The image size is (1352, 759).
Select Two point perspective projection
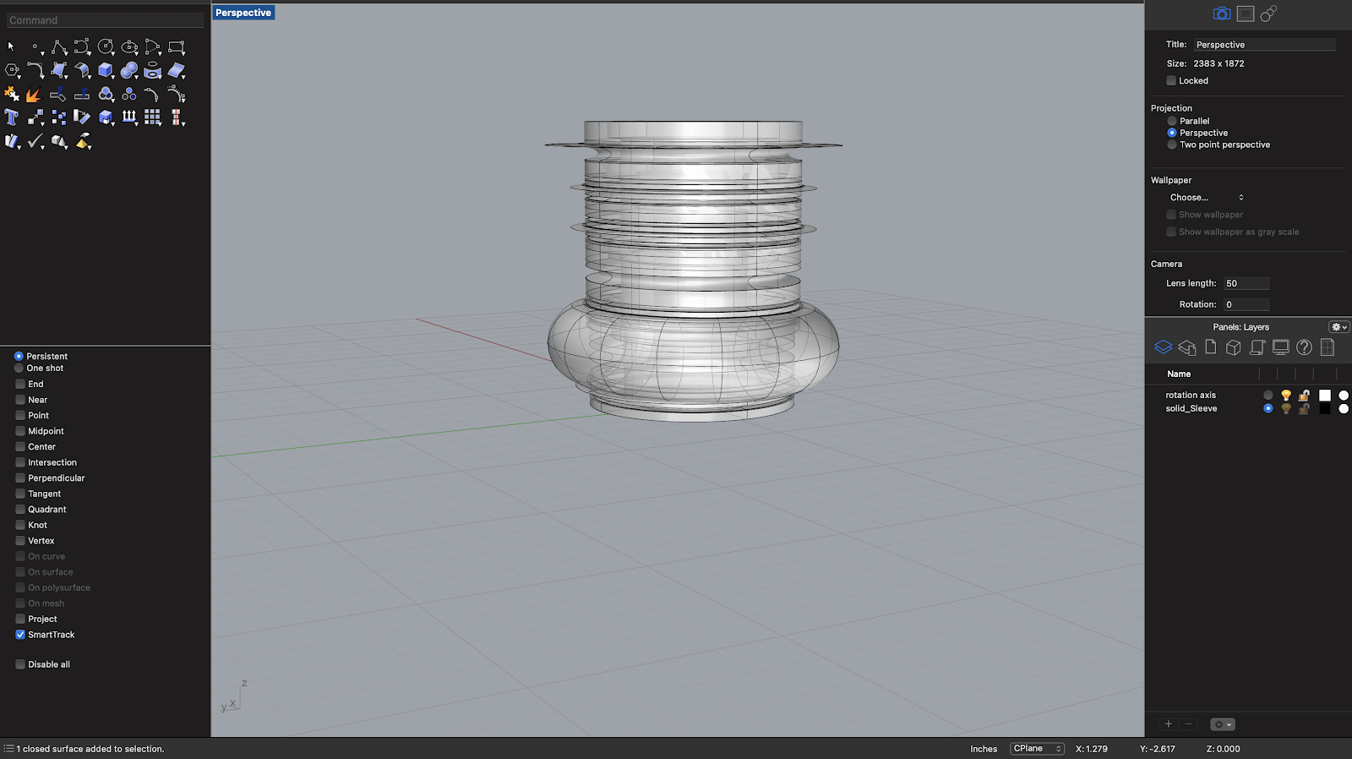(x=1172, y=145)
